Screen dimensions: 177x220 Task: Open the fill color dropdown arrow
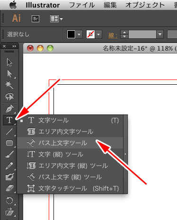pyautogui.click(x=79, y=34)
